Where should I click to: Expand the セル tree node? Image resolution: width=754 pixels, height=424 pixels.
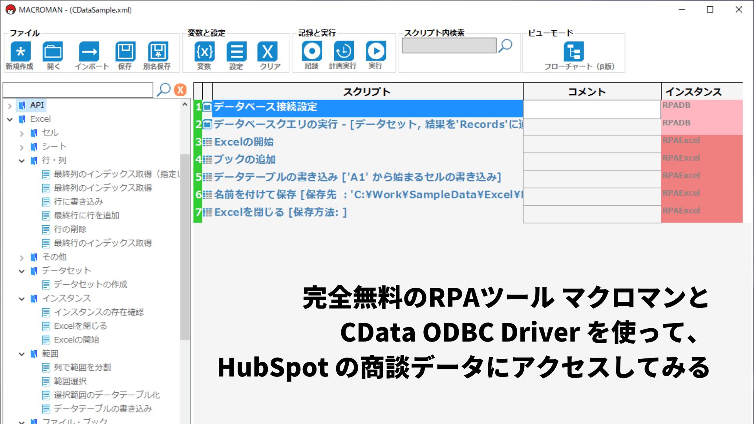22,133
